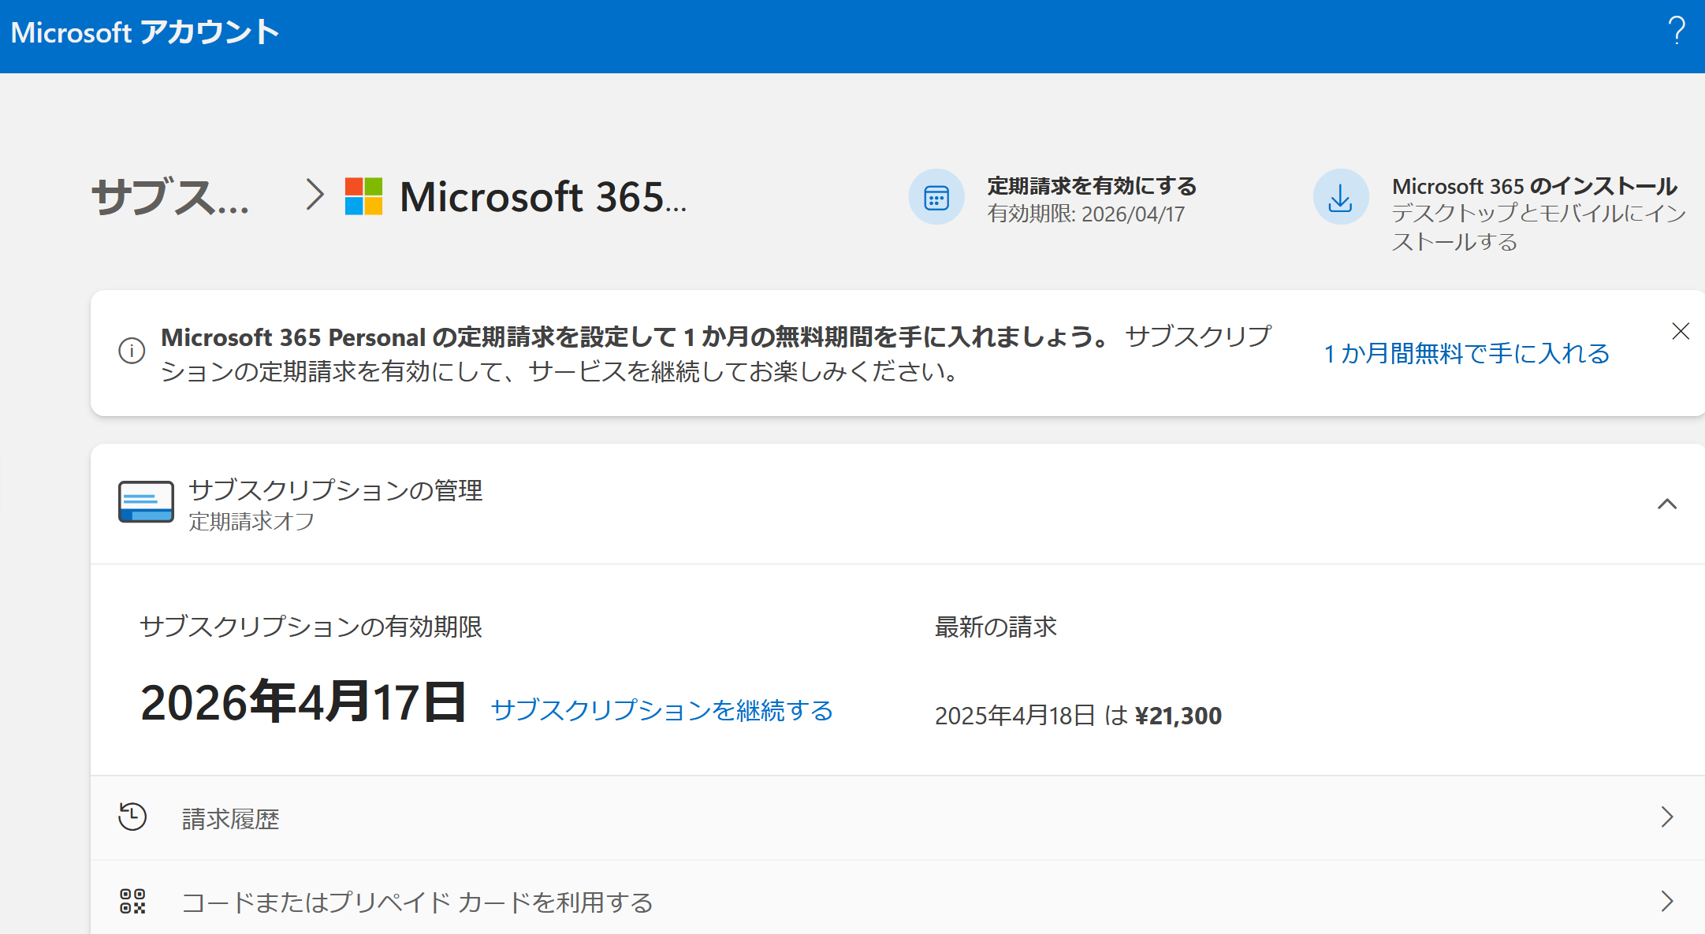Click the help question mark icon
The height and width of the screenshot is (934, 1705).
[x=1677, y=32]
